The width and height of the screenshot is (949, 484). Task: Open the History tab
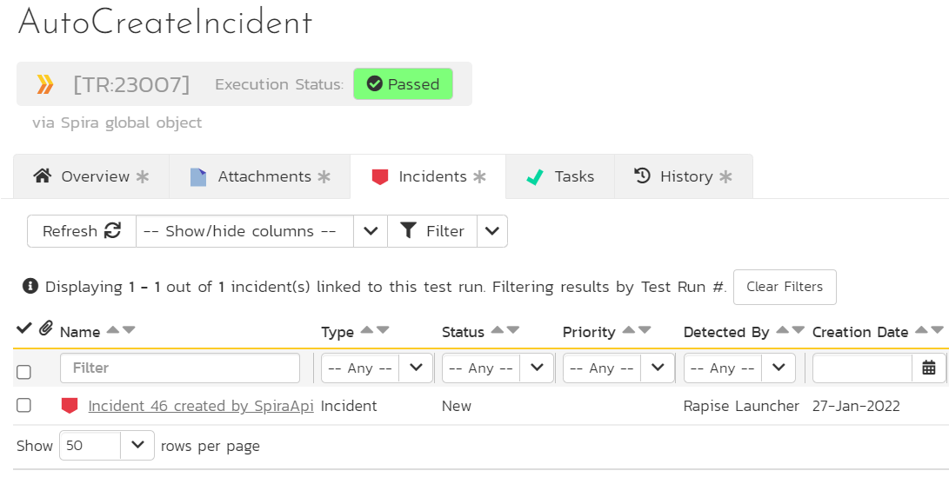point(684,176)
